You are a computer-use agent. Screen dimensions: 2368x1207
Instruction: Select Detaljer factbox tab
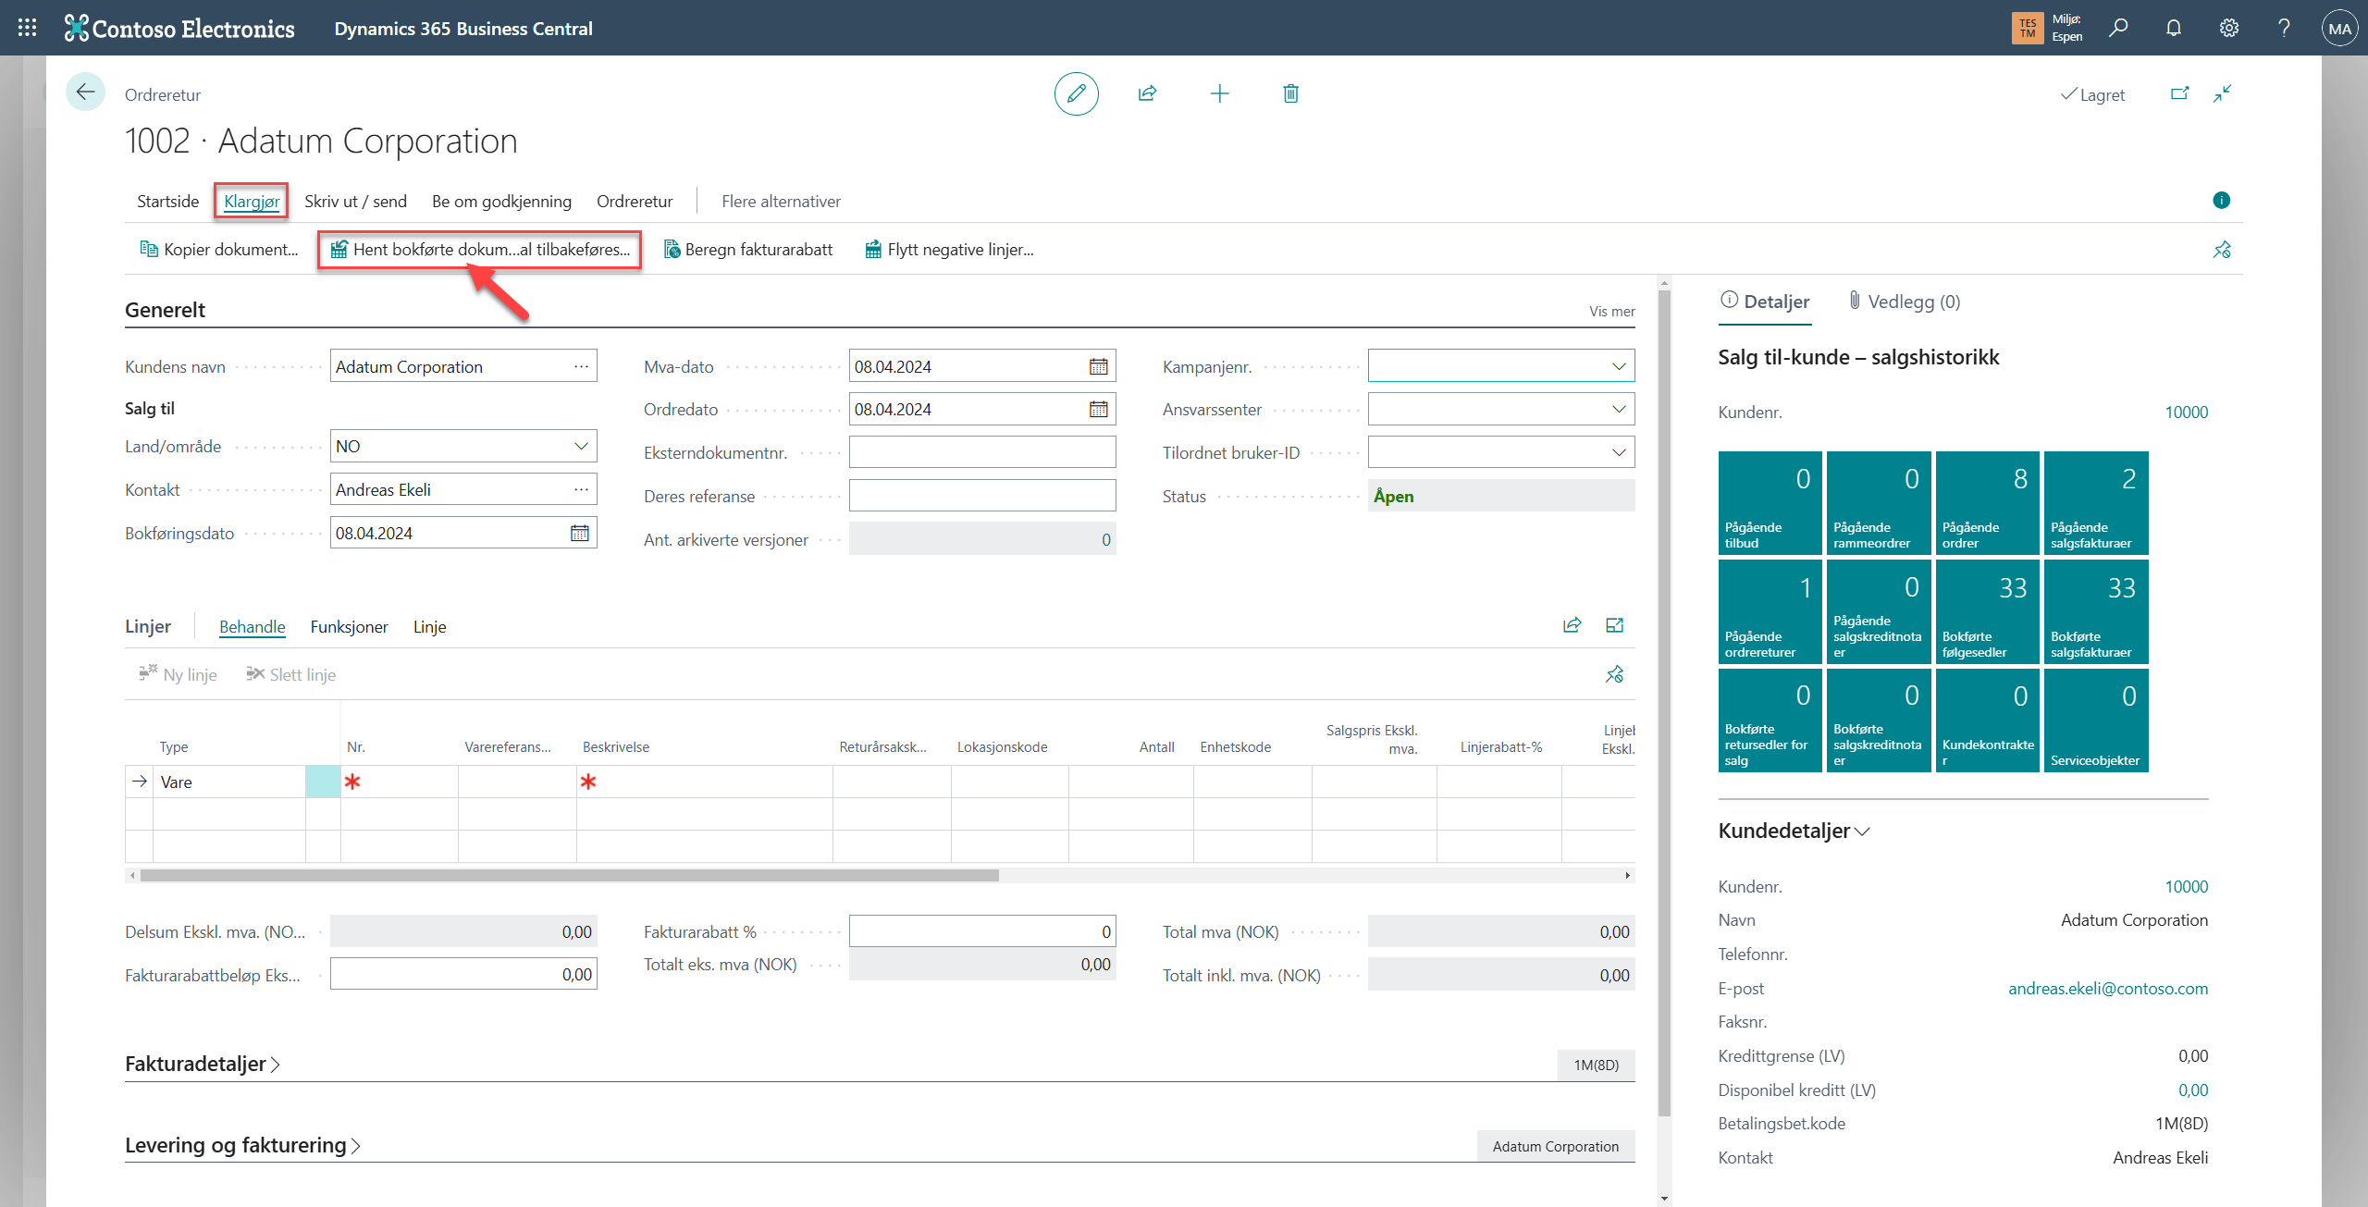tap(1765, 302)
